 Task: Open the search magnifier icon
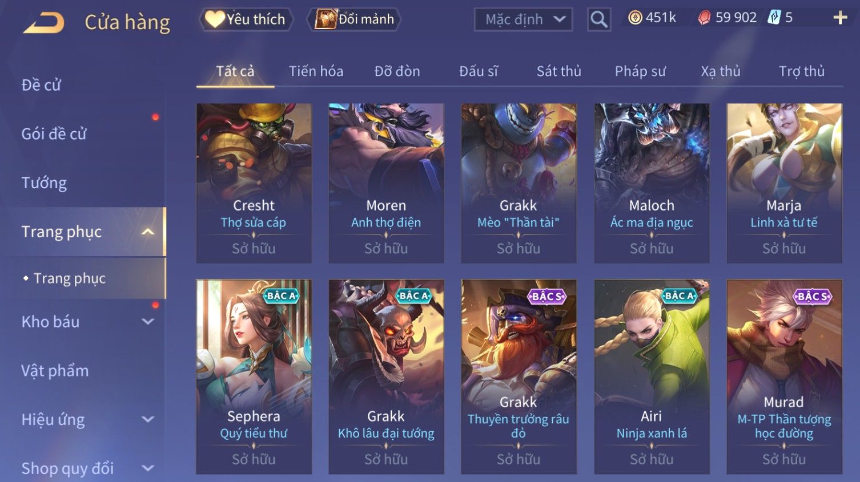[598, 19]
